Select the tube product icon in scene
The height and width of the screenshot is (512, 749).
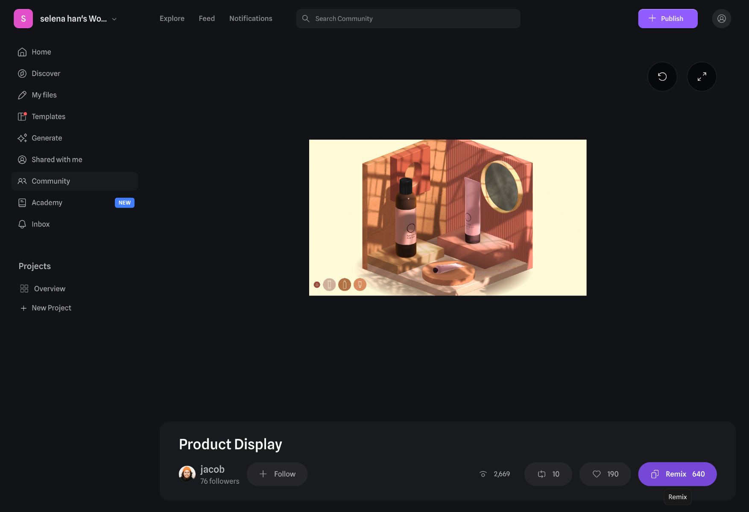pos(329,284)
